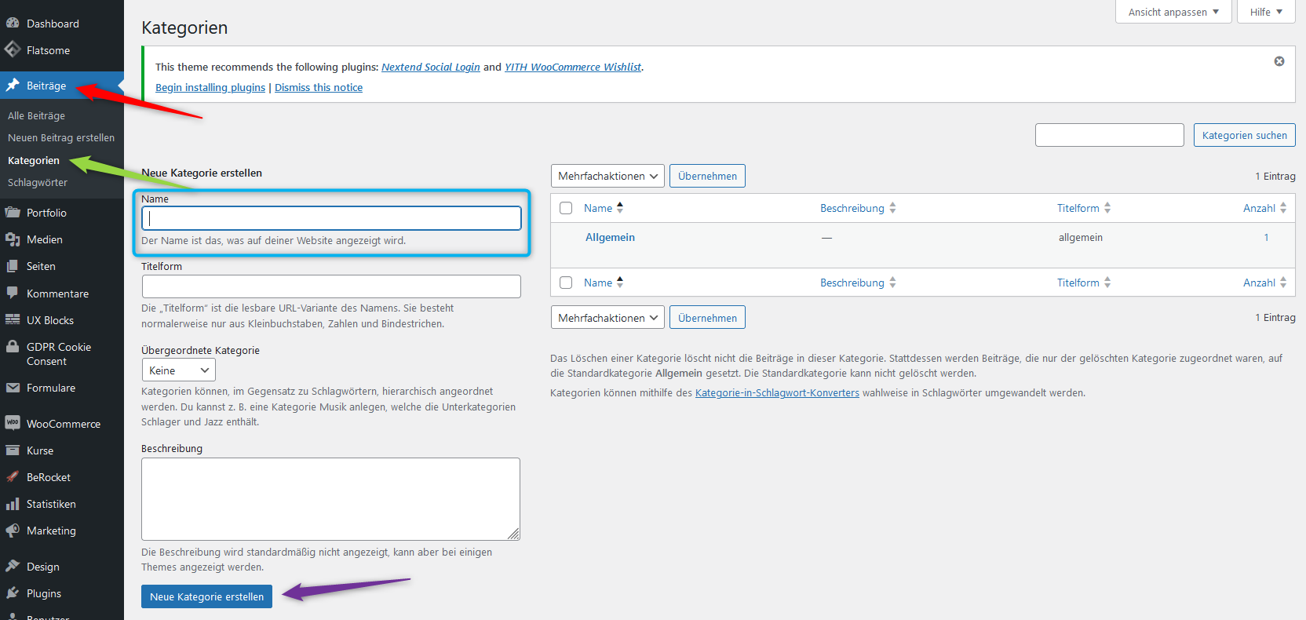The width and height of the screenshot is (1306, 620).
Task: Click the Flatsome diamond icon
Action: 13,50
